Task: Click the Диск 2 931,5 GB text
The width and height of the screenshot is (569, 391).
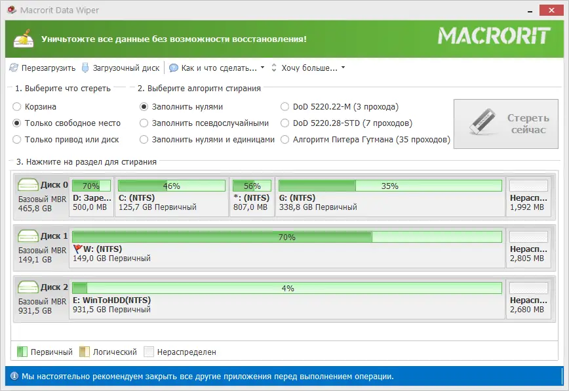Action: coord(35,311)
